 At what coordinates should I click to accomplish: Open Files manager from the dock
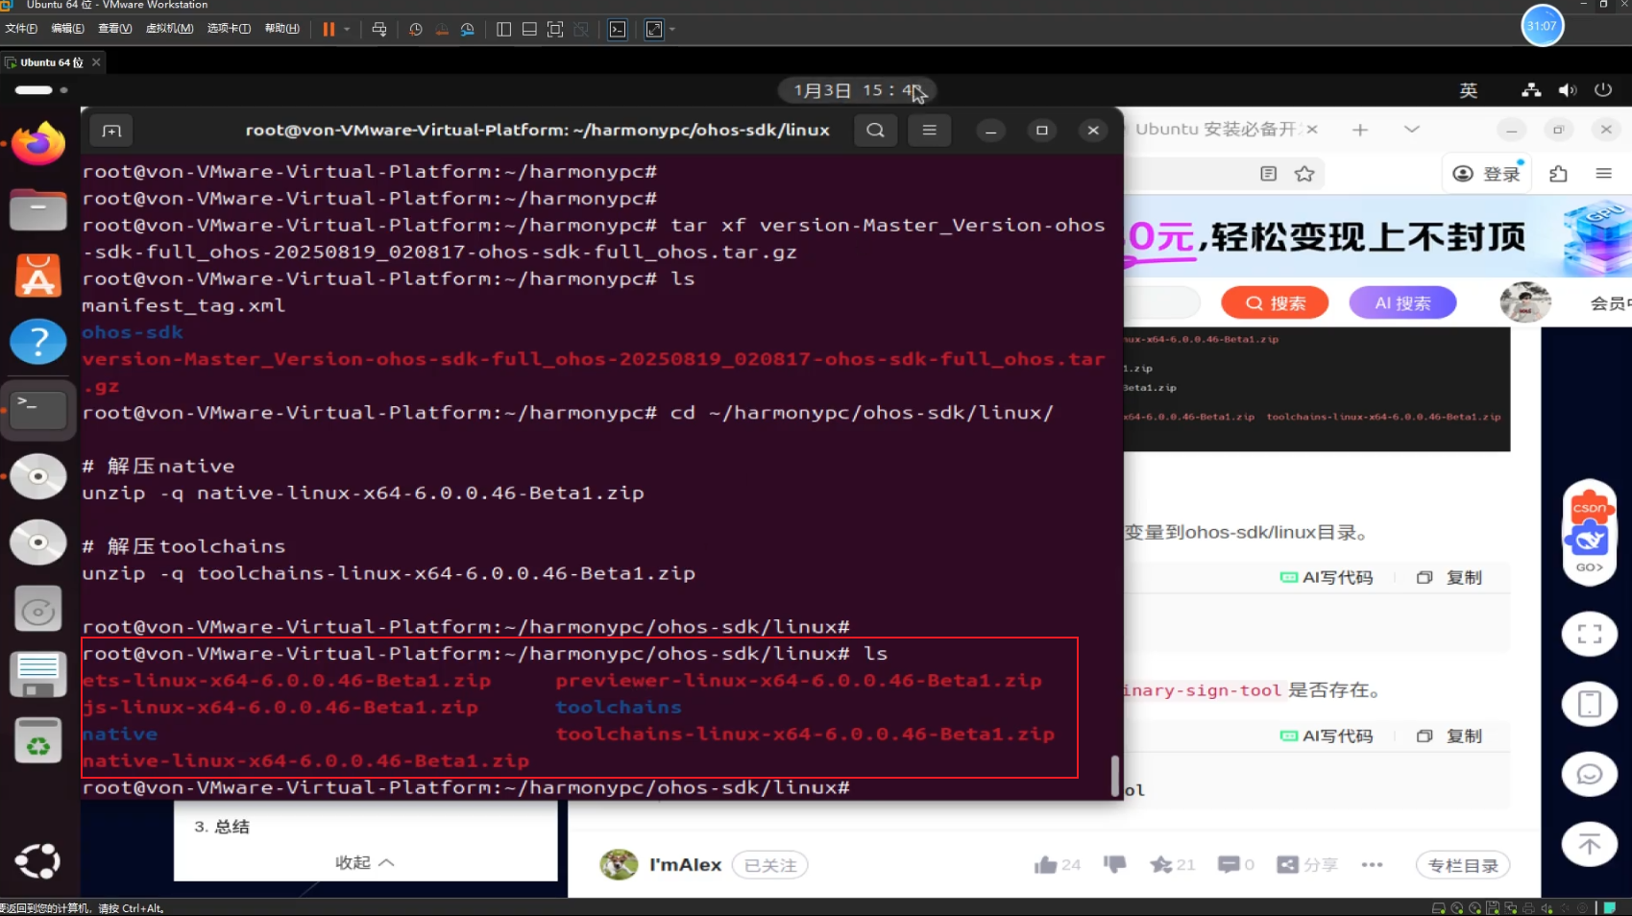pyautogui.click(x=38, y=209)
